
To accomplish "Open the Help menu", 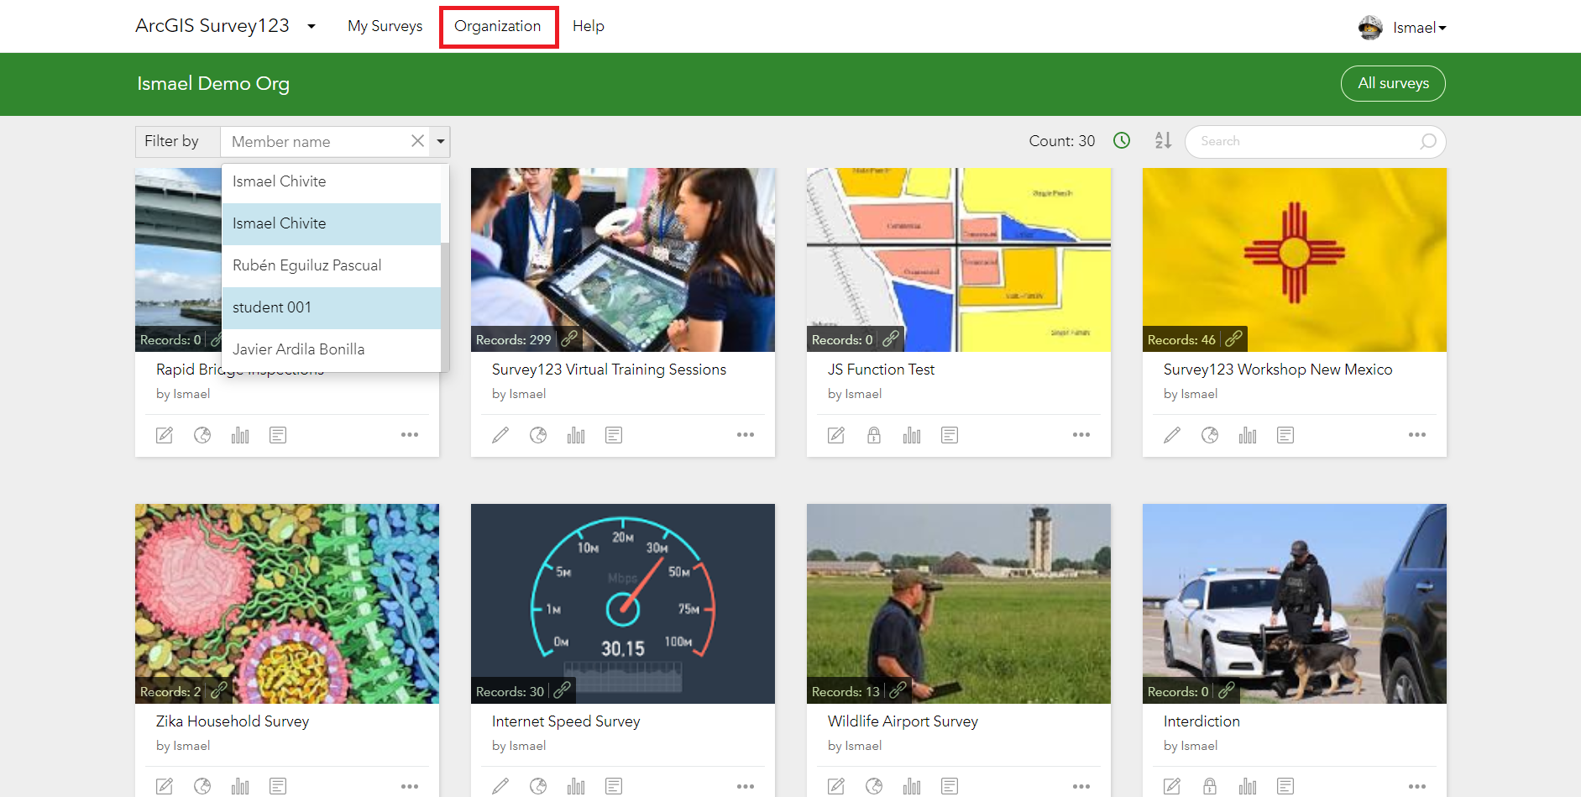I will [x=589, y=26].
